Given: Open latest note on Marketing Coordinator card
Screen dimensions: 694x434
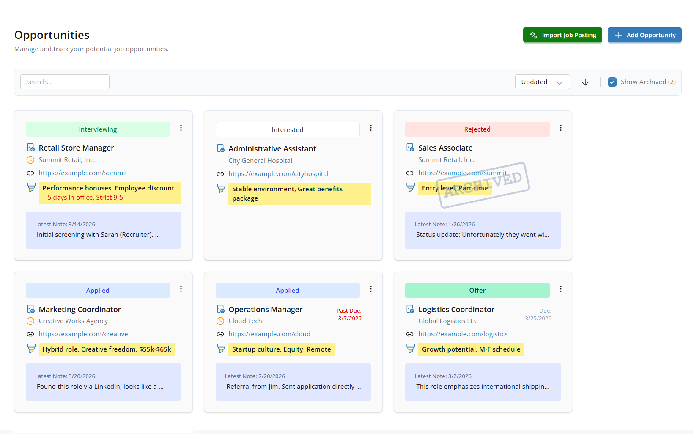Looking at the screenshot, I should (x=103, y=382).
